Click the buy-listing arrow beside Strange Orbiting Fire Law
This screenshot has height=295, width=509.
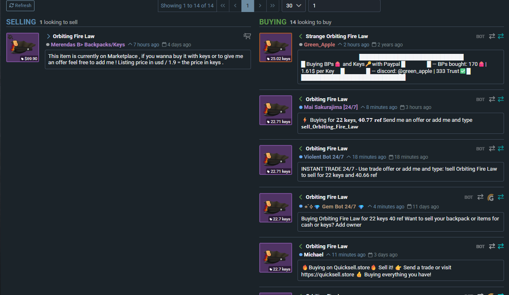point(301,36)
